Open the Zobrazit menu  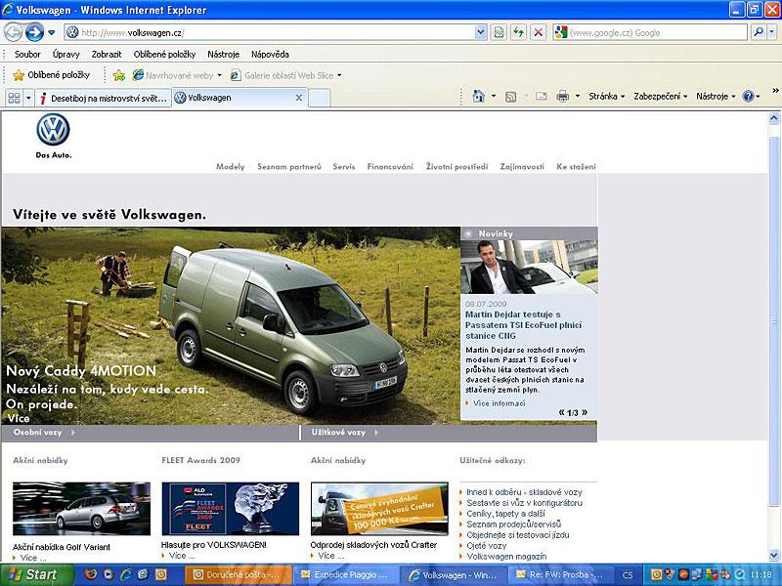[107, 55]
